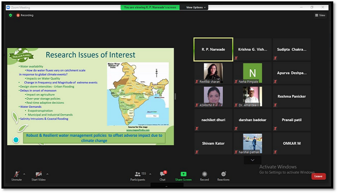The height and width of the screenshot is (193, 338).
Task: Expand audio options arrow beside Unmute
Action: (x=24, y=174)
